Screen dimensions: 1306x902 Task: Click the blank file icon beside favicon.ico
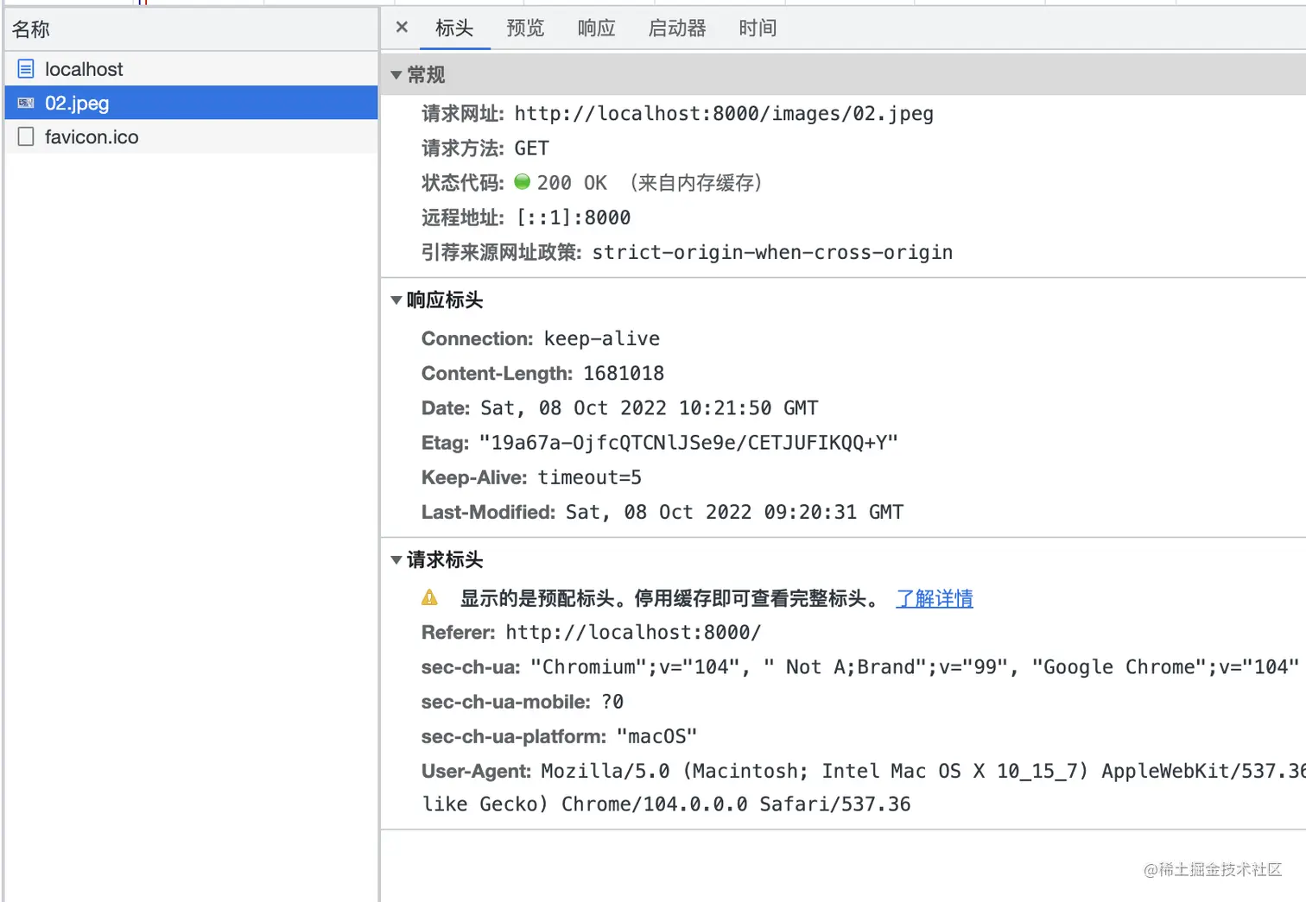click(26, 136)
